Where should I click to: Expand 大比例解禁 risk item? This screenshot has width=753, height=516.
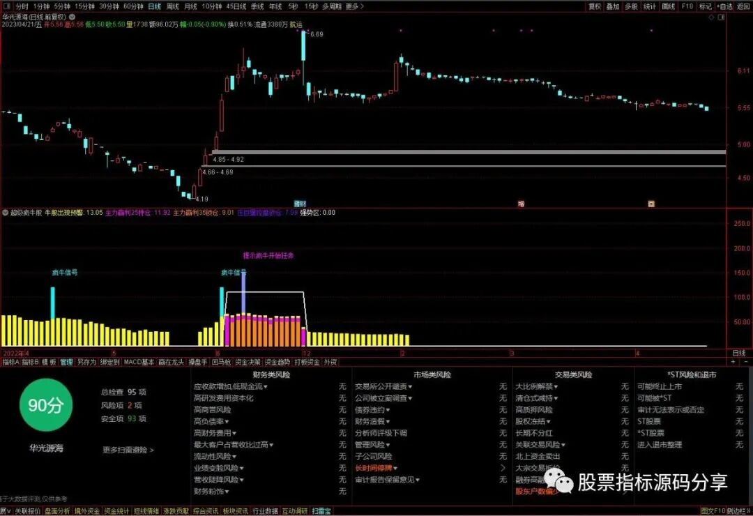536,386
